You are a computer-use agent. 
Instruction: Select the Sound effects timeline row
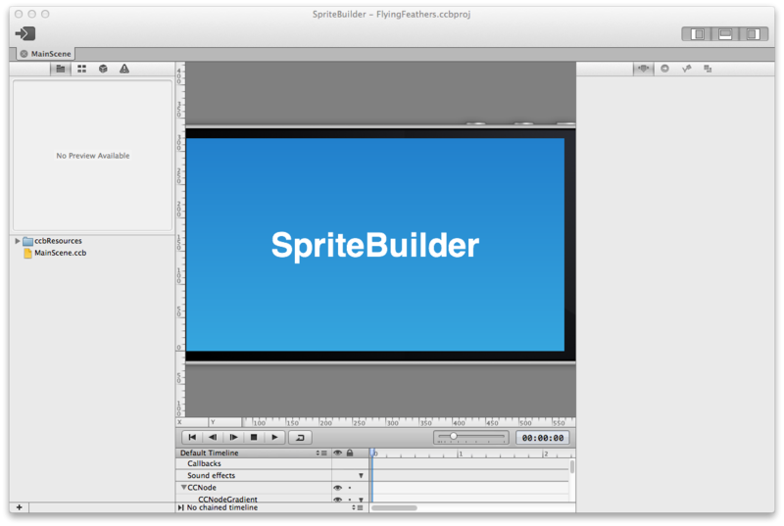point(254,475)
